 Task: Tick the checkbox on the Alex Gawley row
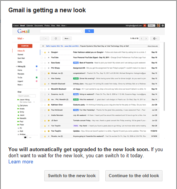coord(42,78)
